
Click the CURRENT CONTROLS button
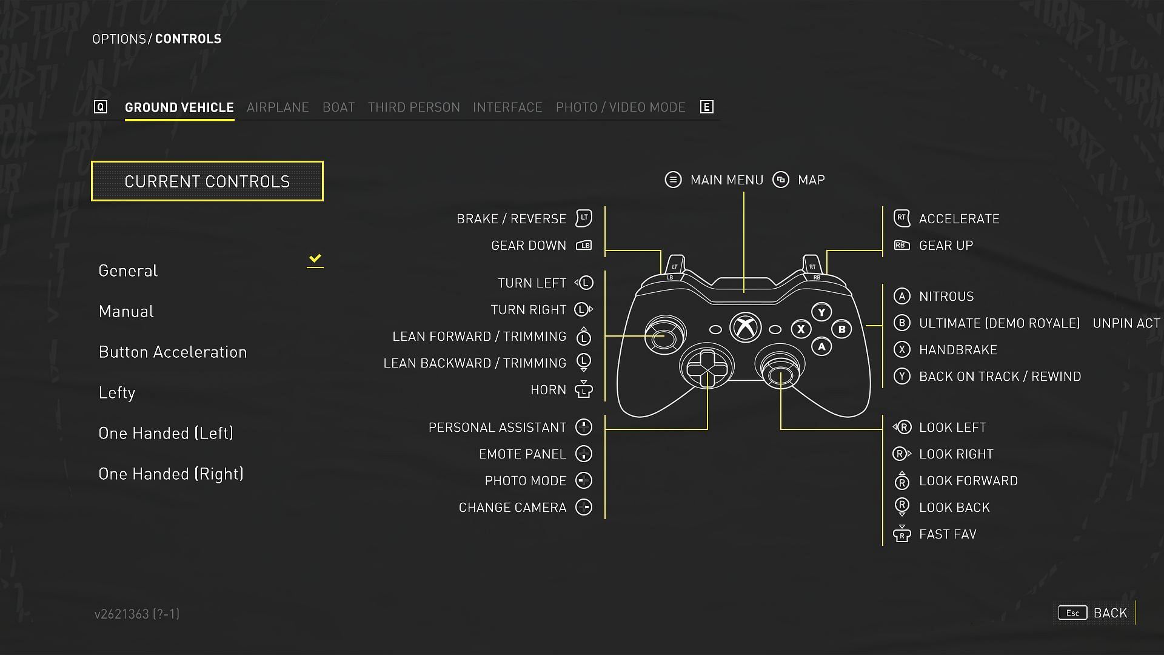click(207, 181)
